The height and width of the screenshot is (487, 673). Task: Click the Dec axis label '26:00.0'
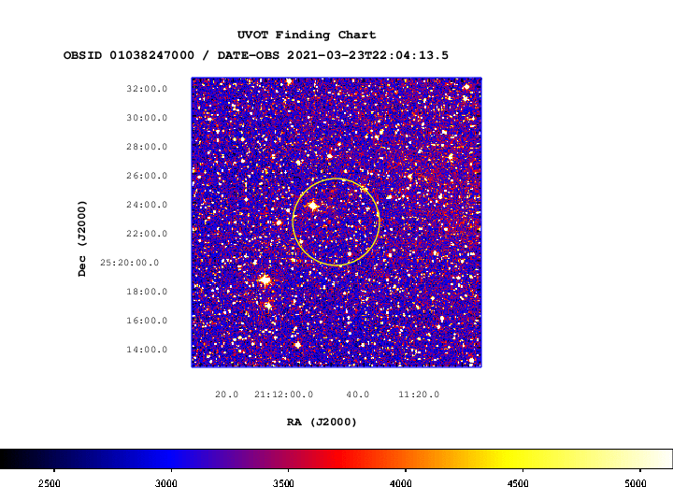[x=147, y=176]
